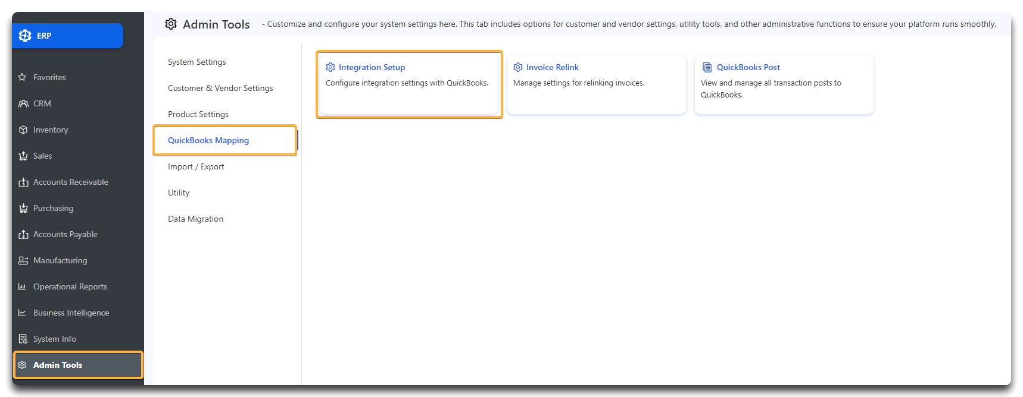
Task: Click the ERP logo icon
Action: pyautogui.click(x=25, y=36)
